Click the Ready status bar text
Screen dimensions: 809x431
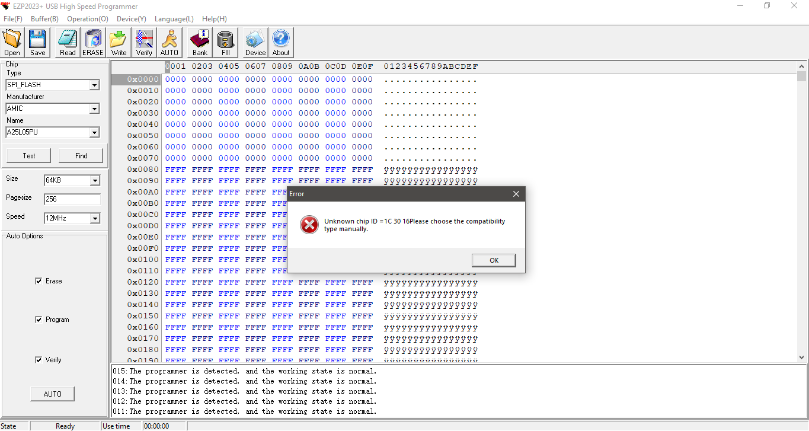pos(65,426)
